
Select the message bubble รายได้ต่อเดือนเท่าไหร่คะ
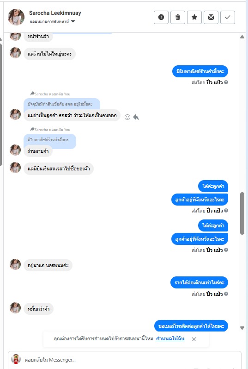tap(199, 282)
